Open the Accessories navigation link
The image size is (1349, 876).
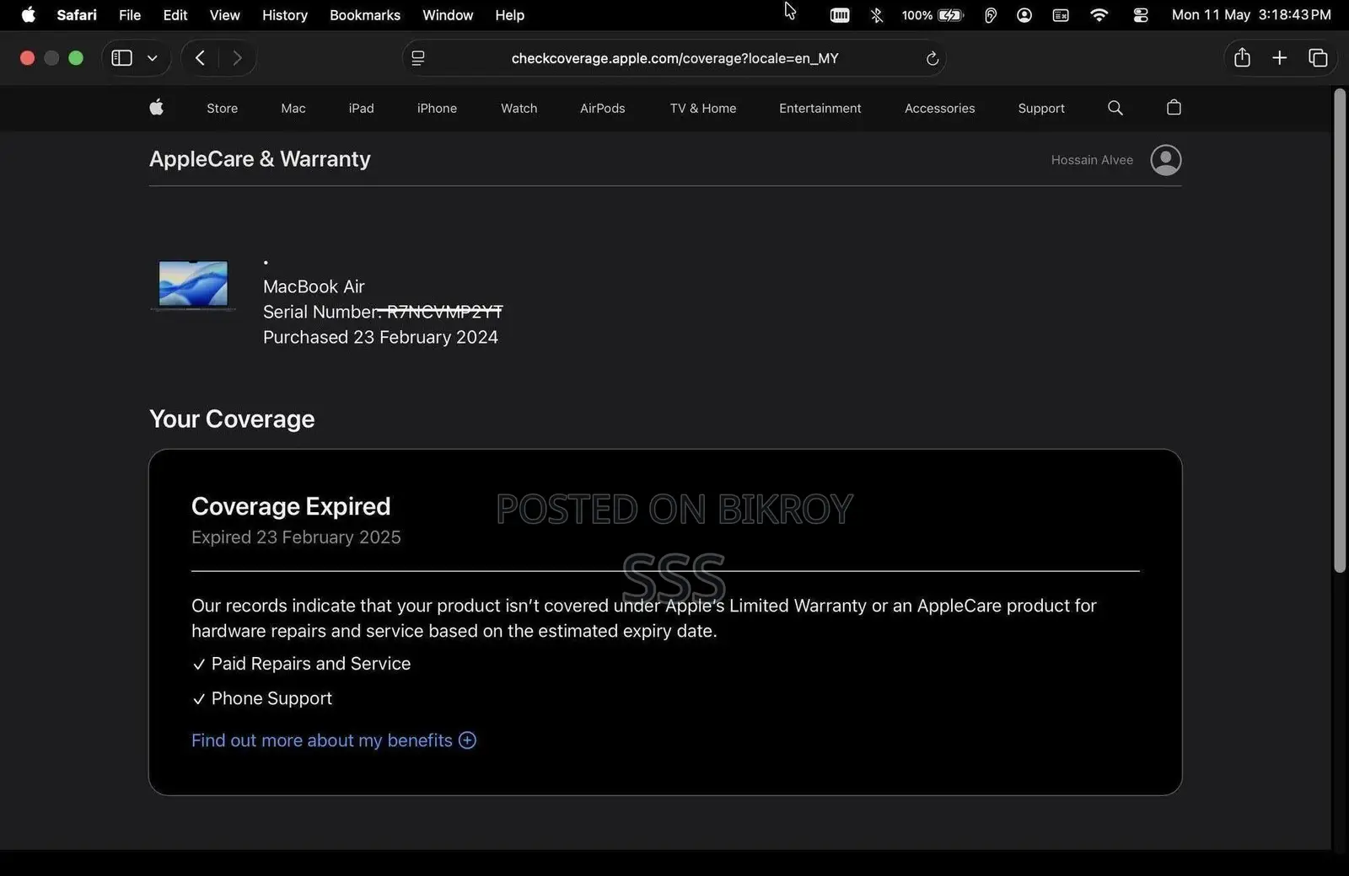(940, 109)
